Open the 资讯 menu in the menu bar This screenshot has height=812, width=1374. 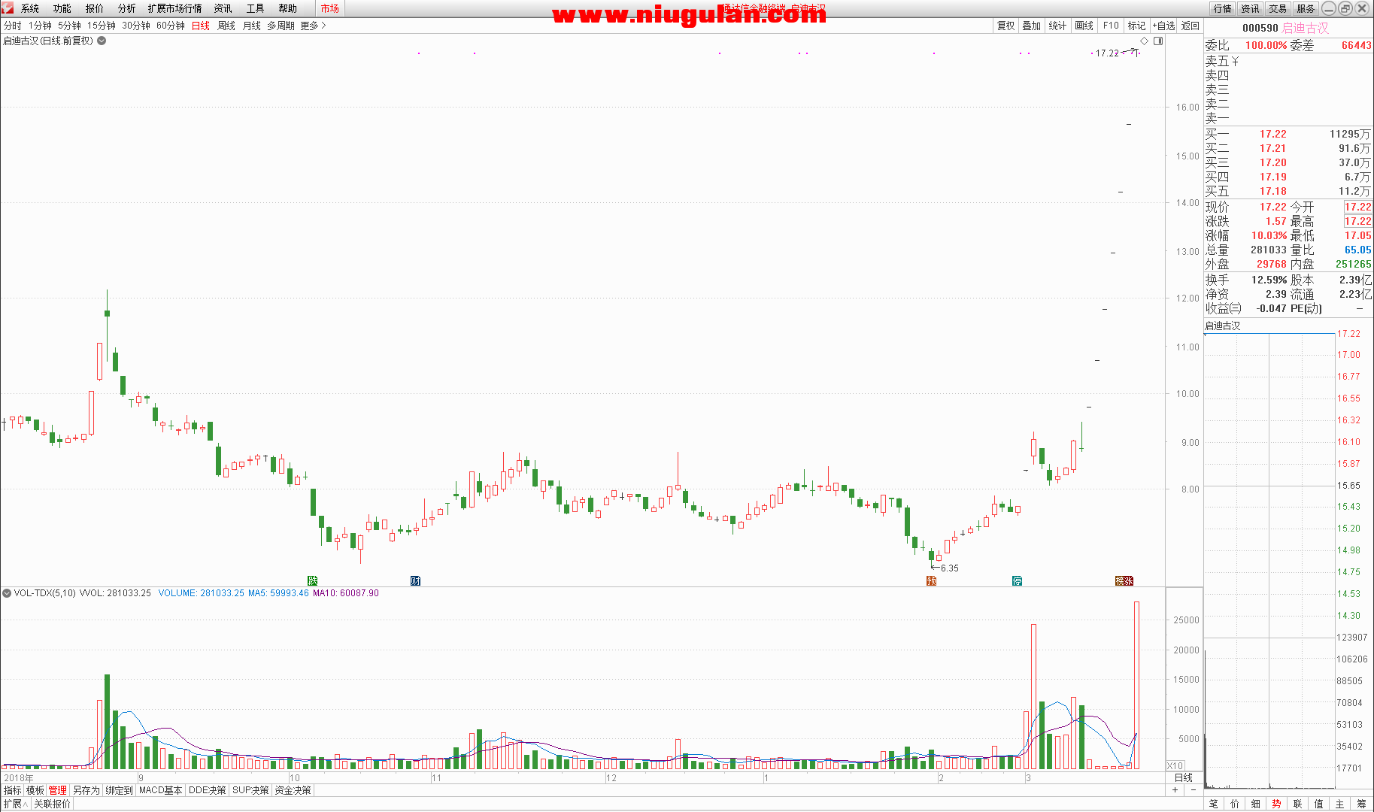(x=223, y=8)
